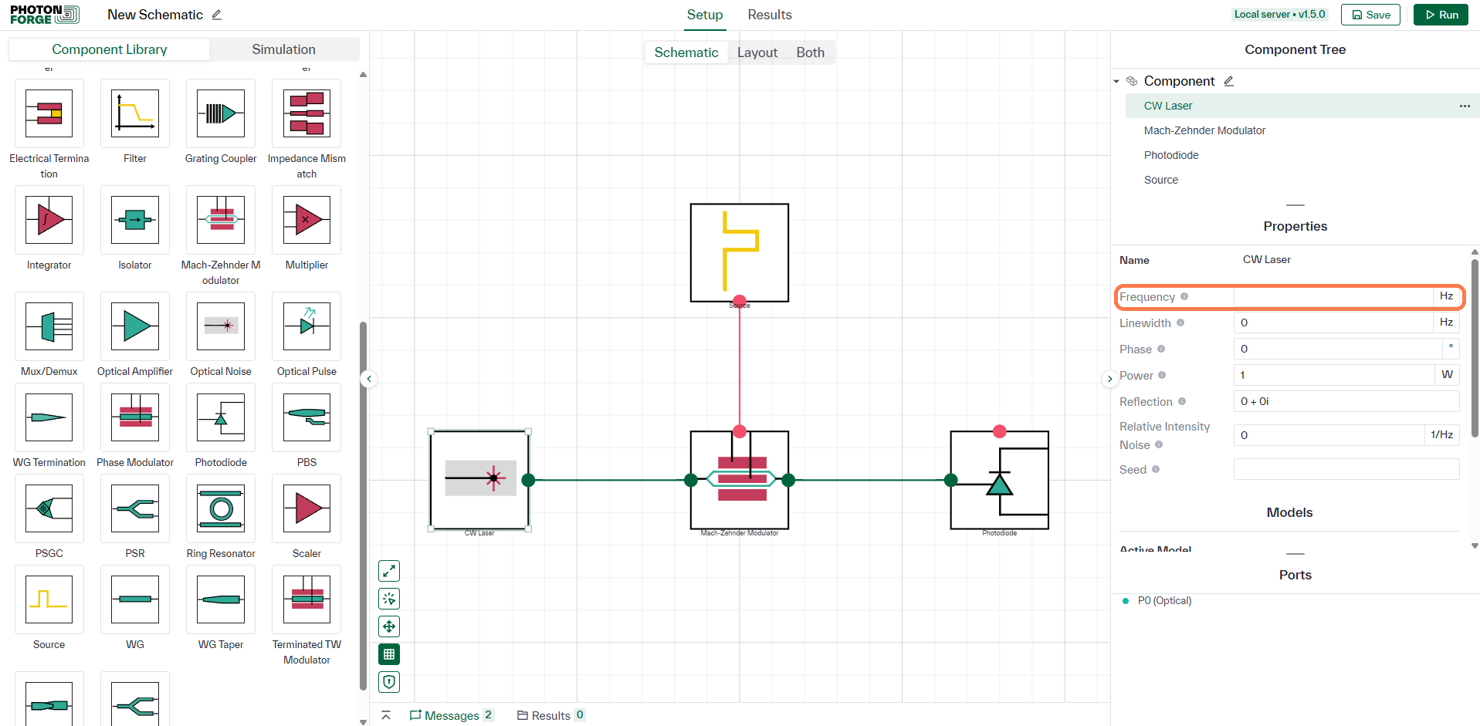Select the Grating Coupler component
Viewport: 1480px width, 726px height.
click(221, 113)
